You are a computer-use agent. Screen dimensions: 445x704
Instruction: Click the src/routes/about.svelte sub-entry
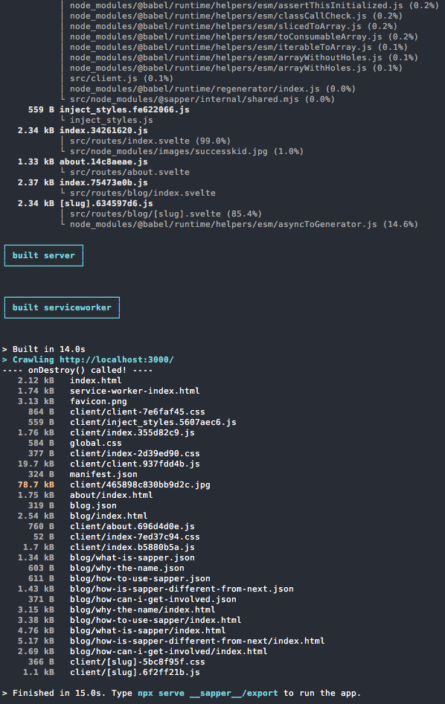pos(129,172)
